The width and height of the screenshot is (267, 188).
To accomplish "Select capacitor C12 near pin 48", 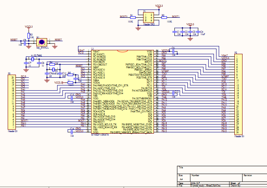I will (173, 93).
